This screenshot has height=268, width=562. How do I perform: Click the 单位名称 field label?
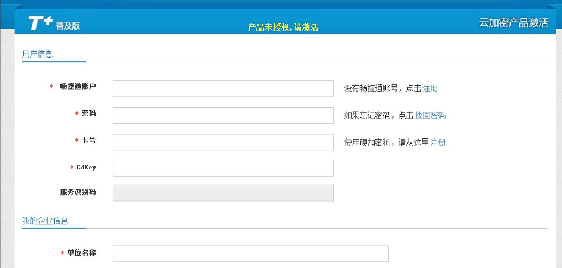pyautogui.click(x=81, y=253)
